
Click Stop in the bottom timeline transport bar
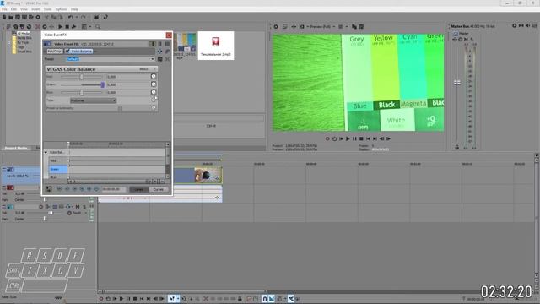[135, 299]
